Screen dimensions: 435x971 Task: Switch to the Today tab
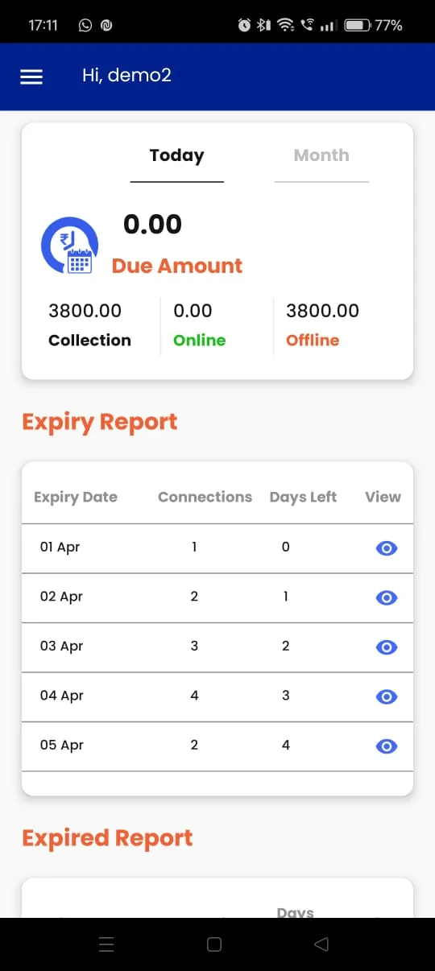(x=177, y=156)
